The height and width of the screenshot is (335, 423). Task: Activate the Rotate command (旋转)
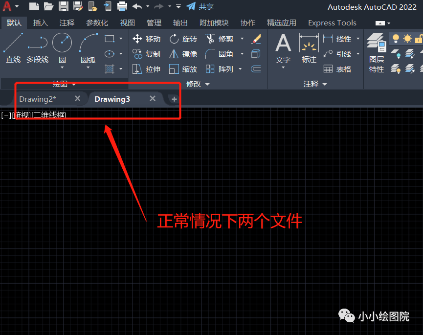point(183,39)
